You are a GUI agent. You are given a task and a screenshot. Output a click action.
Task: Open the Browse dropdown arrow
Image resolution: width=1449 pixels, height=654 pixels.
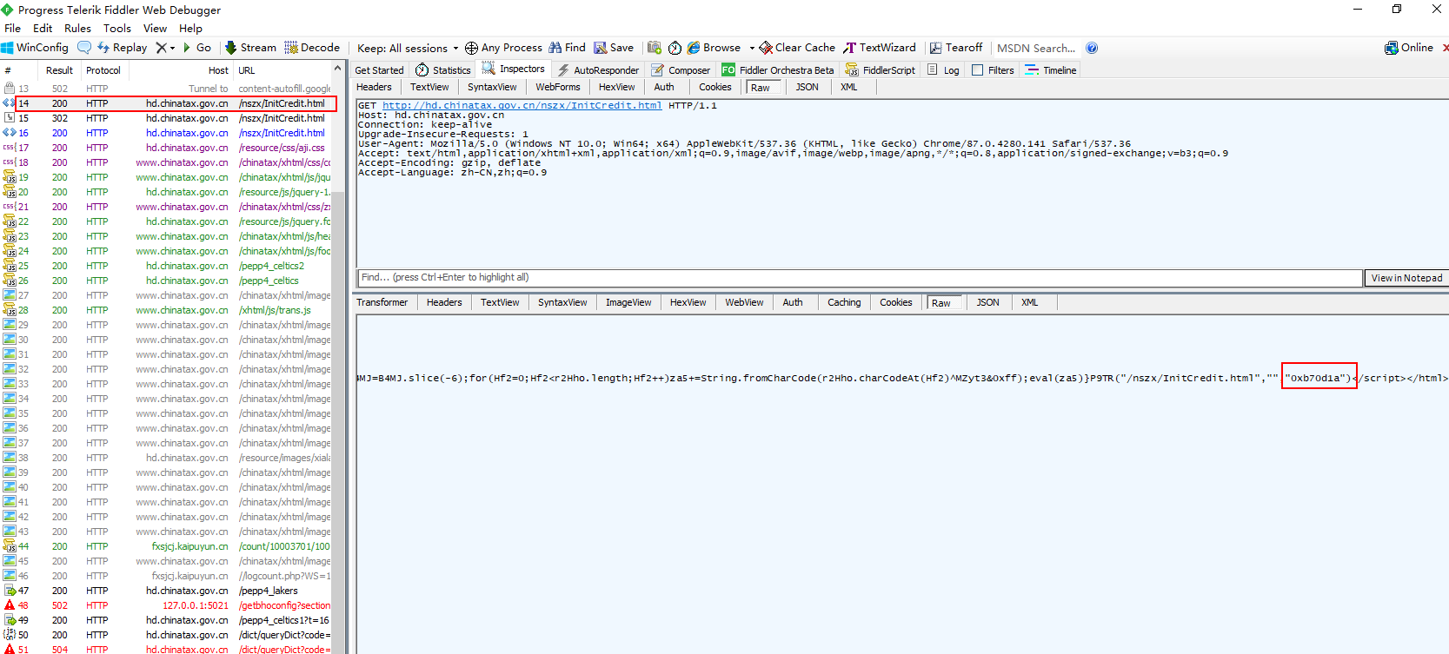coord(752,48)
